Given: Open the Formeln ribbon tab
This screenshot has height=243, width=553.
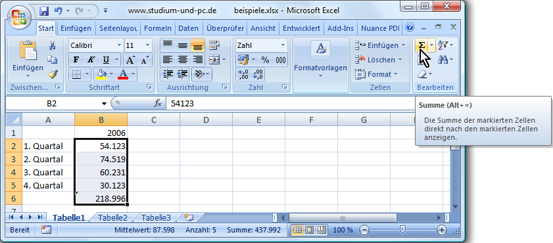Looking at the screenshot, I should (x=158, y=28).
